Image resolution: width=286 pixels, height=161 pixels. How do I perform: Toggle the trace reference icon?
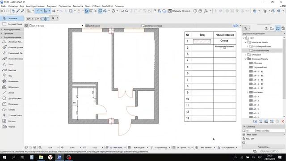pyautogui.click(x=86, y=11)
